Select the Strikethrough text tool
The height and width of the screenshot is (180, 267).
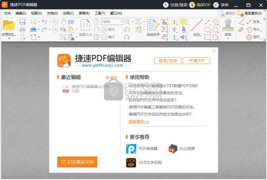[174, 30]
